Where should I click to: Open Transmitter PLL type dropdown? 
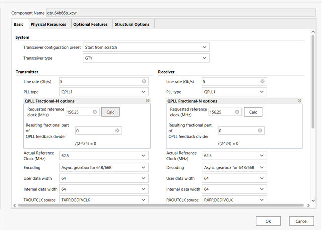click(x=104, y=92)
